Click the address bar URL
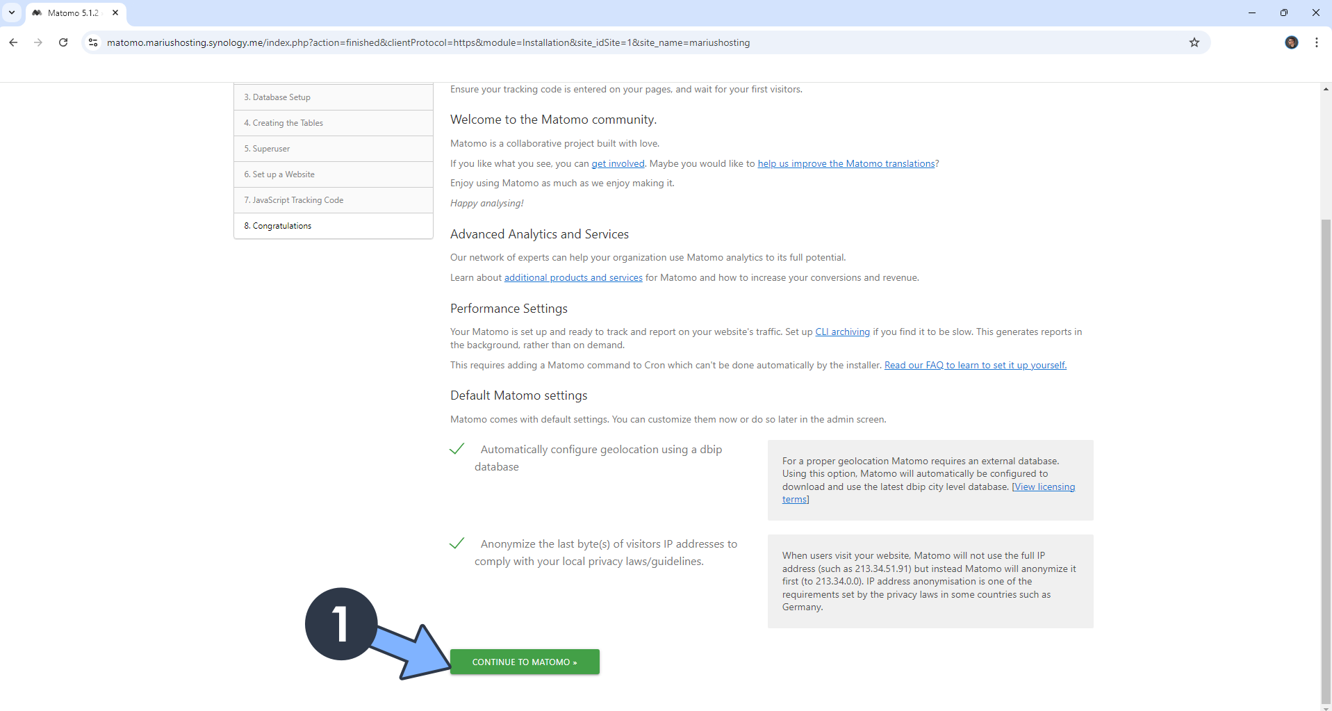The width and height of the screenshot is (1332, 711). (x=428, y=42)
